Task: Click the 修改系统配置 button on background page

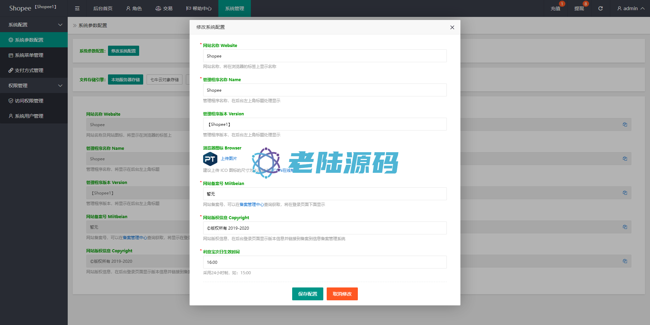Action: pyautogui.click(x=124, y=51)
